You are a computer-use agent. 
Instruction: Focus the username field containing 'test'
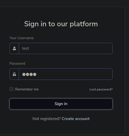[66, 48]
